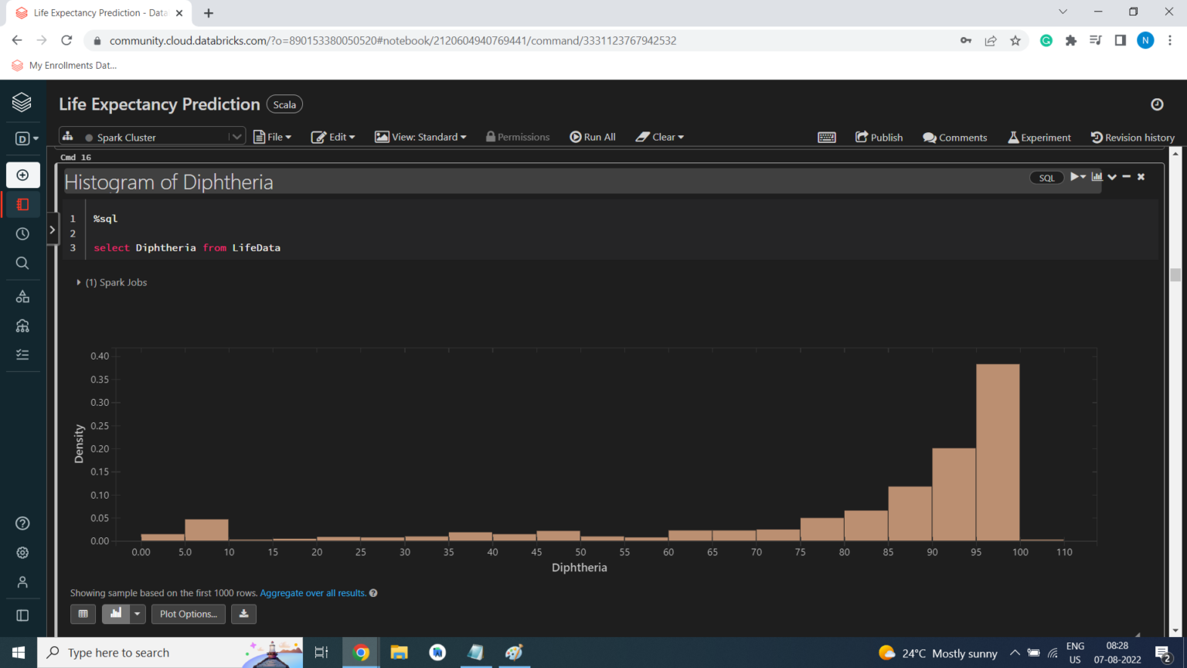
Task: Open the Experiment flask icon
Action: click(x=1039, y=138)
